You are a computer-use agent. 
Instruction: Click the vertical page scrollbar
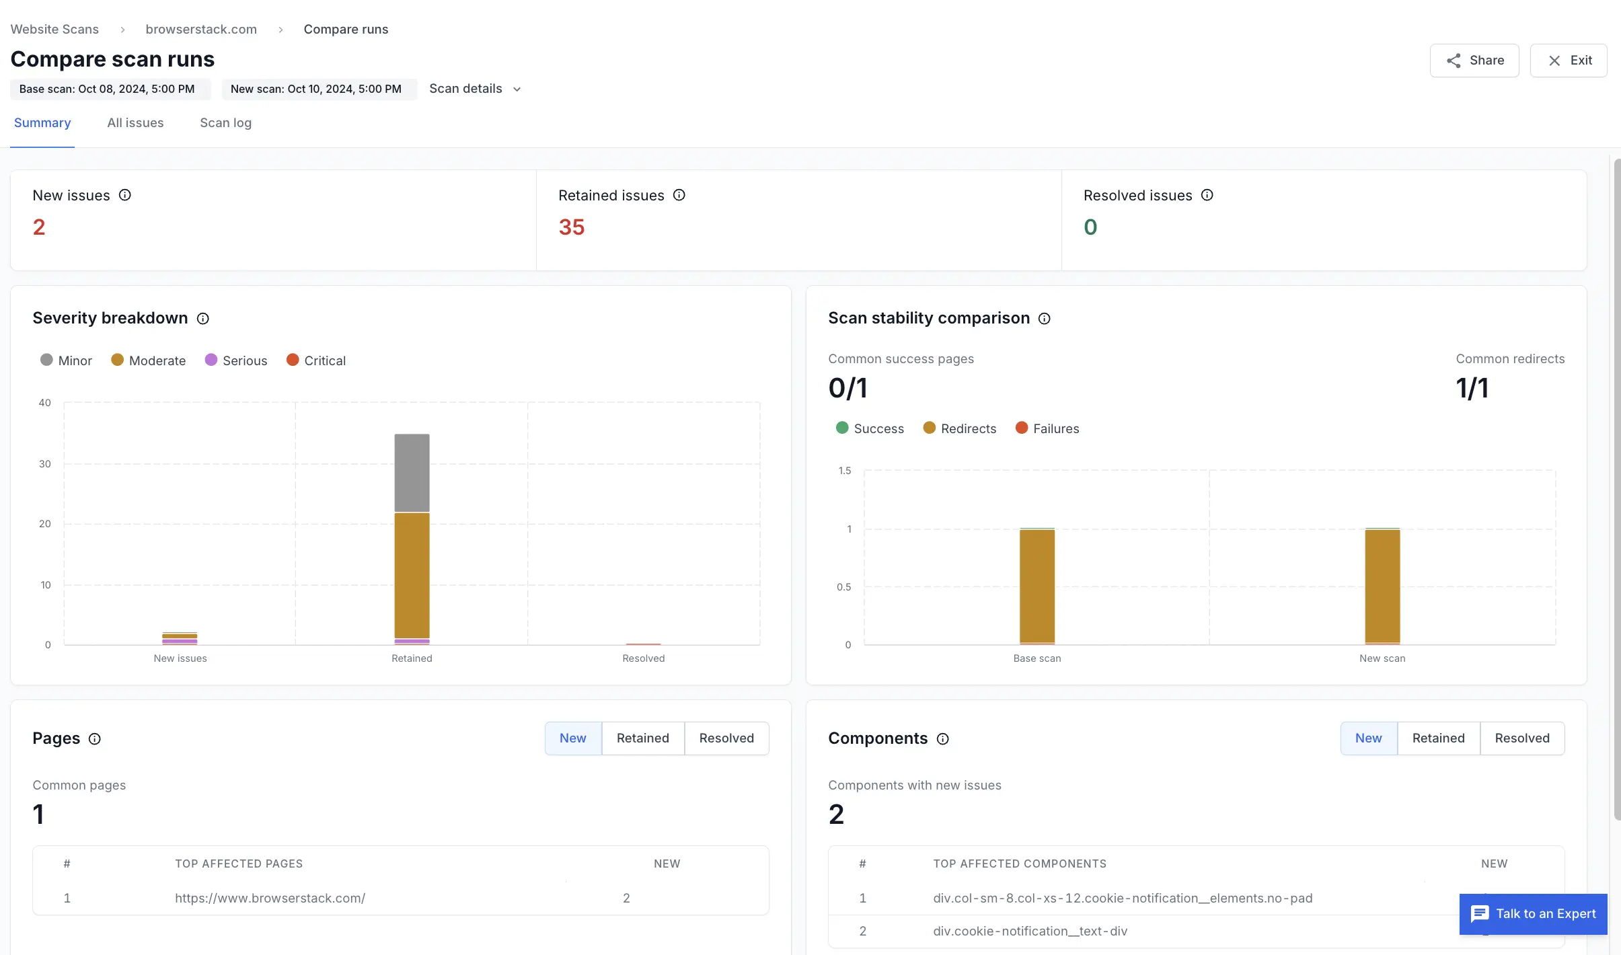click(x=1616, y=490)
